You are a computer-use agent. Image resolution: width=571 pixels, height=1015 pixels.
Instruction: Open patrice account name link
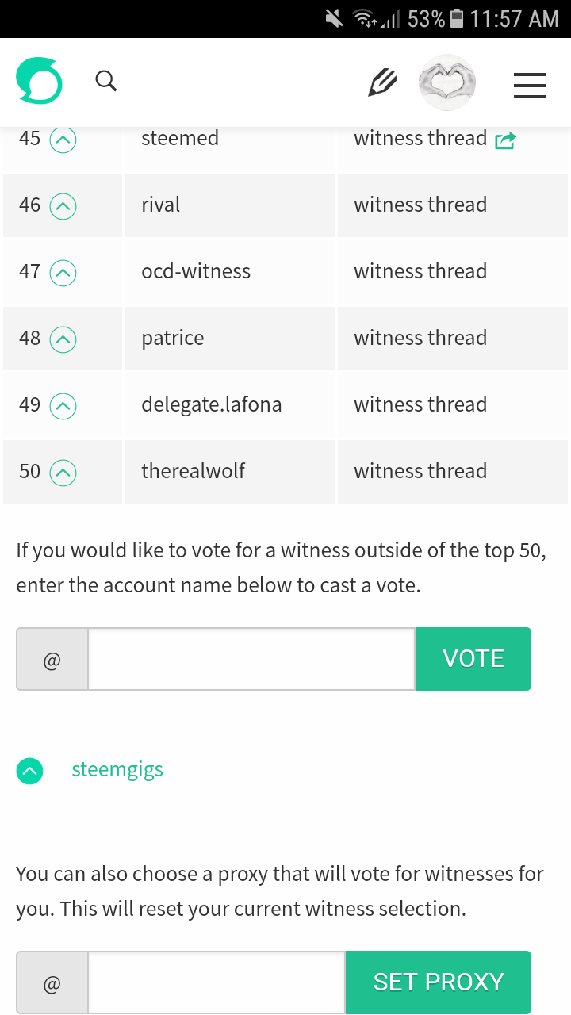(x=173, y=339)
